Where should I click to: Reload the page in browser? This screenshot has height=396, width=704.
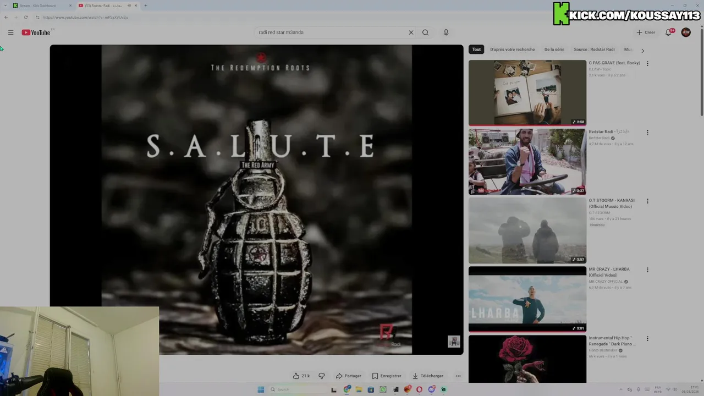click(25, 17)
